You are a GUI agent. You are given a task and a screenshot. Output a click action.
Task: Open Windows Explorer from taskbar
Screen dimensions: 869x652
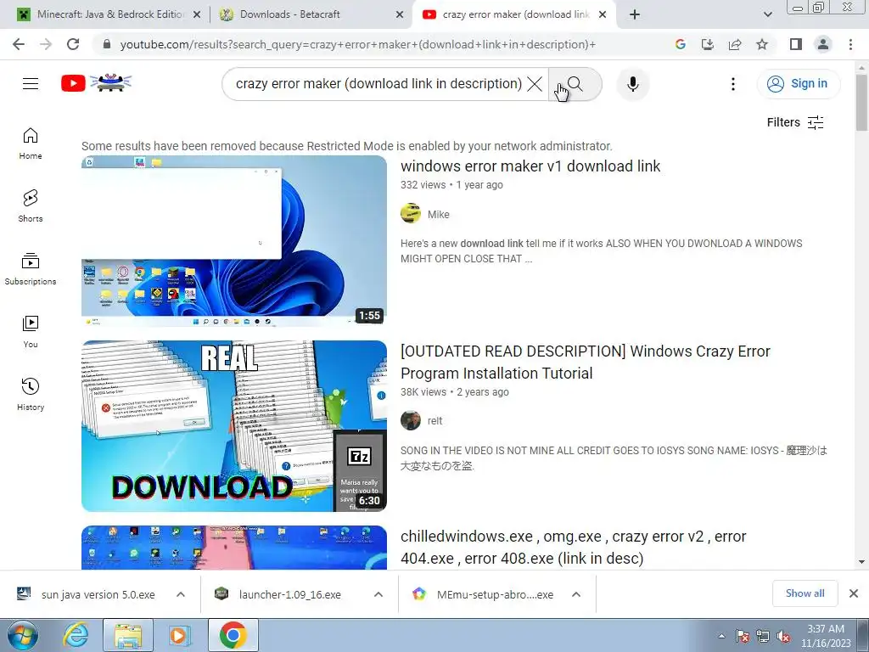127,635
